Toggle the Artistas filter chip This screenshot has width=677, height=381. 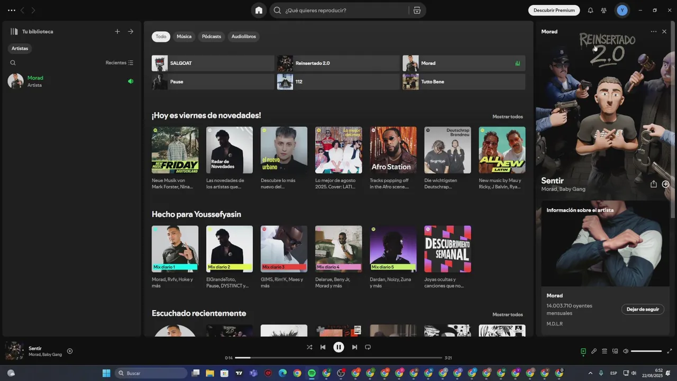pyautogui.click(x=20, y=48)
